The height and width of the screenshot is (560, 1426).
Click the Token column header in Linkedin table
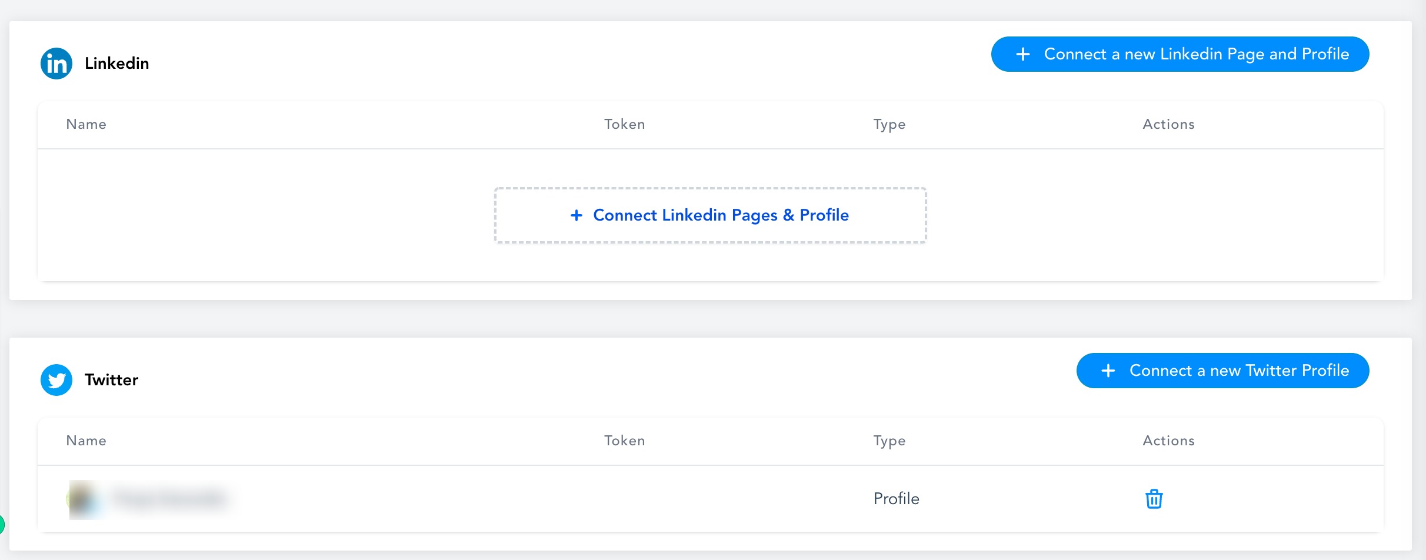pyautogui.click(x=624, y=124)
